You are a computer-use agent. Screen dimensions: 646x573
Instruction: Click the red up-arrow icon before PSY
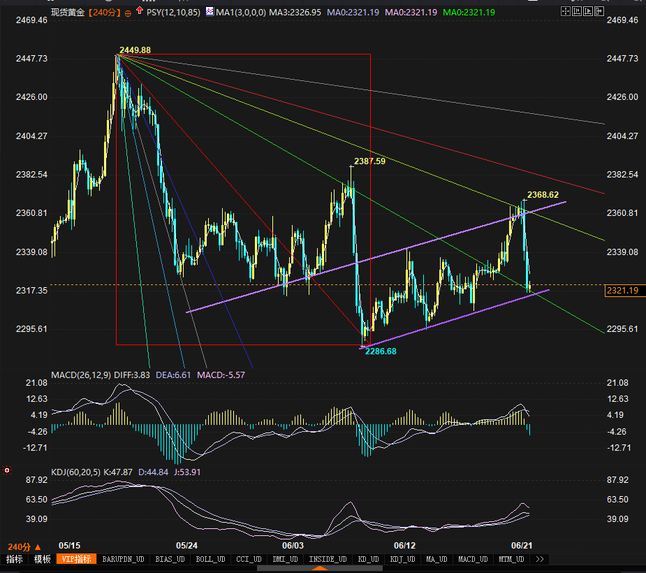pos(140,12)
